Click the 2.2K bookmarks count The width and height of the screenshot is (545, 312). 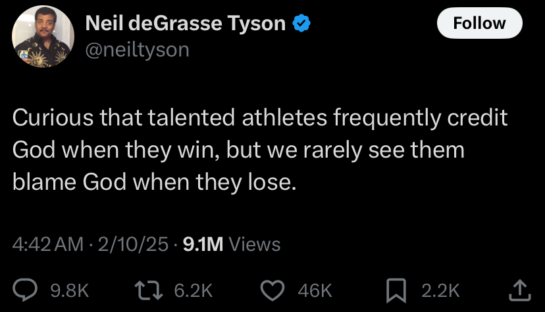click(x=441, y=290)
